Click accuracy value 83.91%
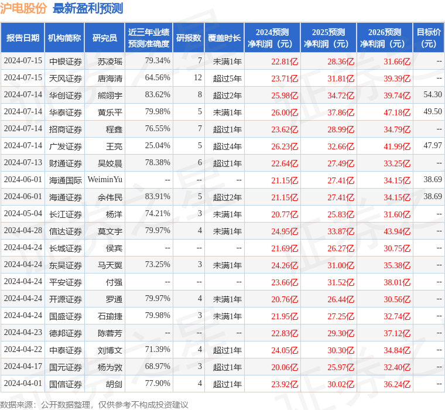 tap(158, 196)
